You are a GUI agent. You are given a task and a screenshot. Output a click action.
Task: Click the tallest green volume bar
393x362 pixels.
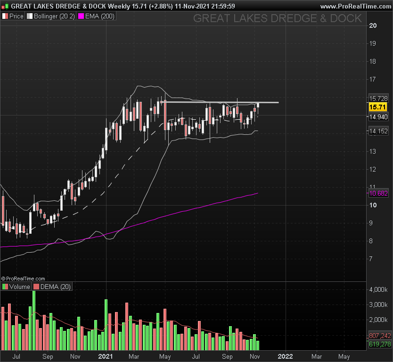pos(34,321)
